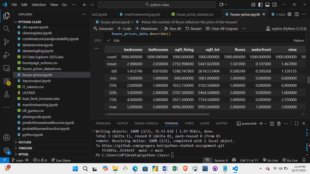Open the Python cell language picker

coord(299,41)
